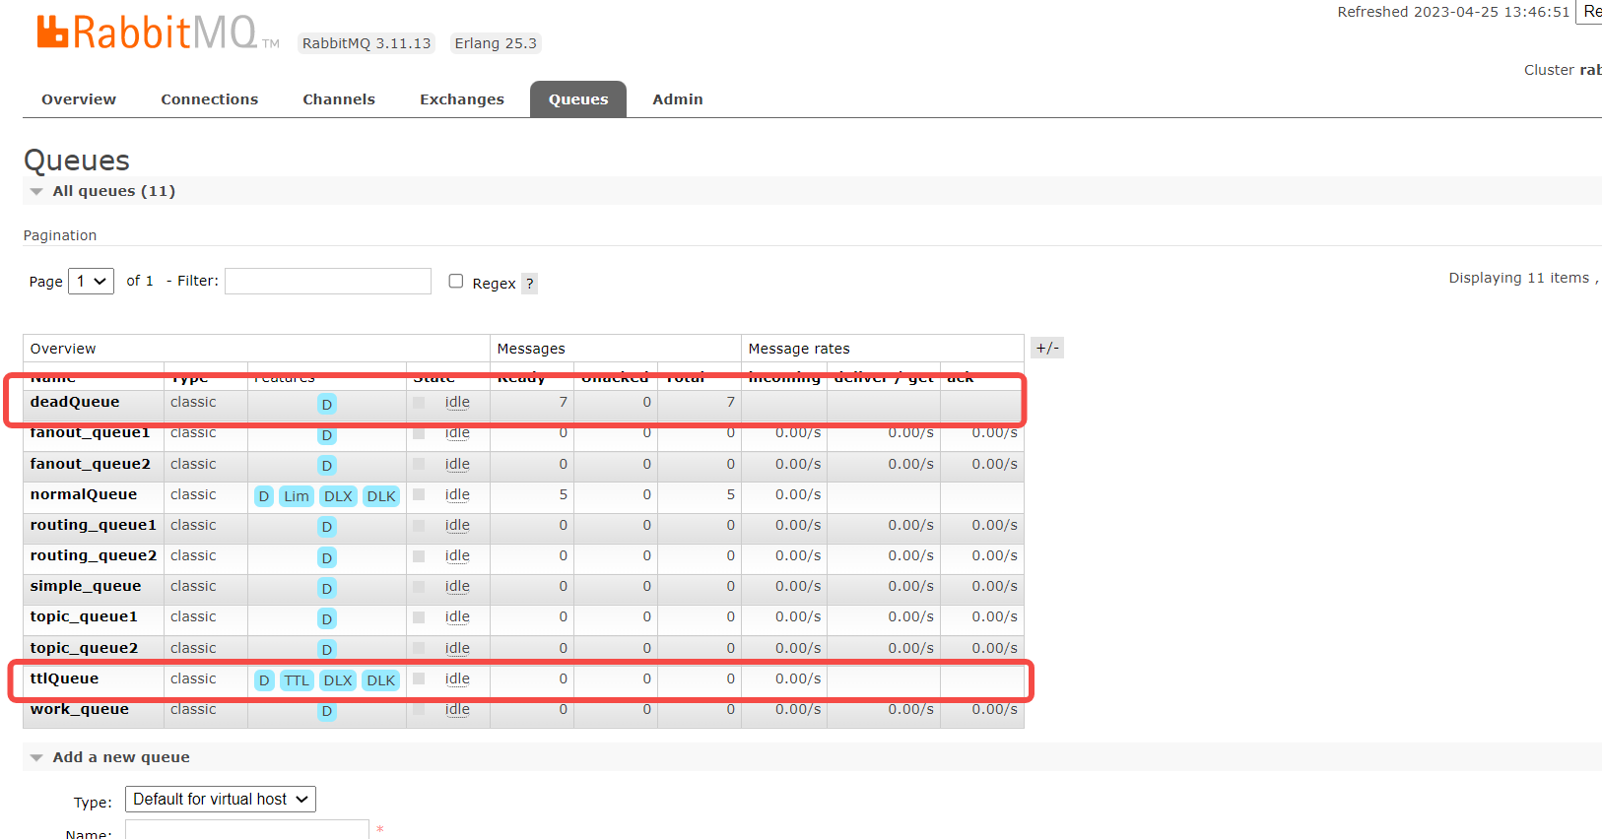Click the Lim badge in the normalQueue row
The width and height of the screenshot is (1602, 839).
297,496
